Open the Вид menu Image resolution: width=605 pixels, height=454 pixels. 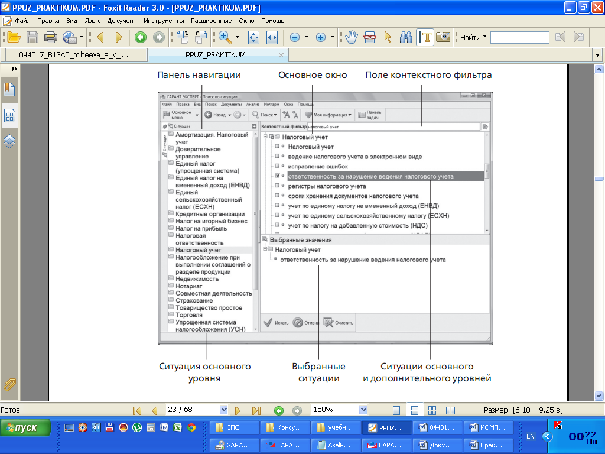(x=71, y=21)
